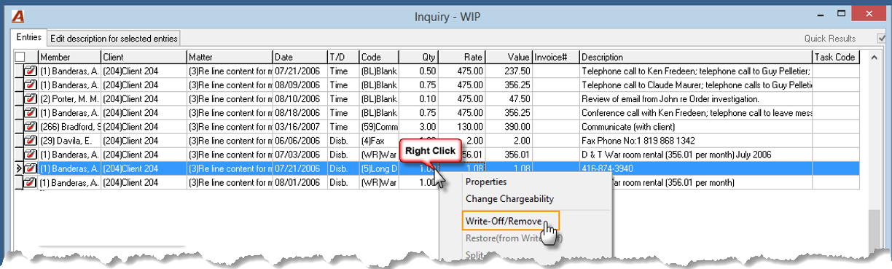Open the Entries tab
892x269 pixels.
pyautogui.click(x=28, y=37)
